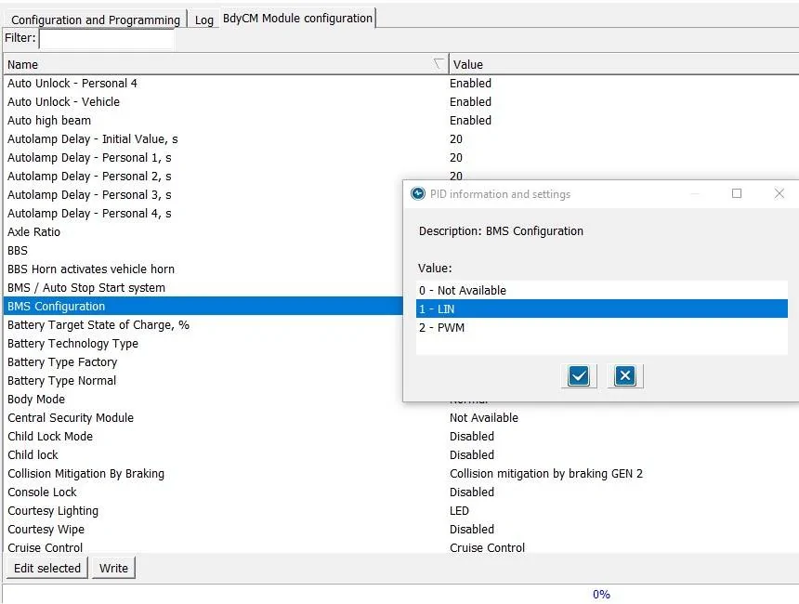Confirm the selection with the checkmark button
This screenshot has height=604, width=799.
(579, 376)
